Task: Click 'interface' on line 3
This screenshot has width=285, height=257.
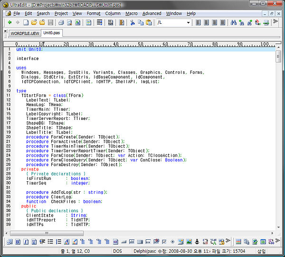Action: click(x=28, y=59)
